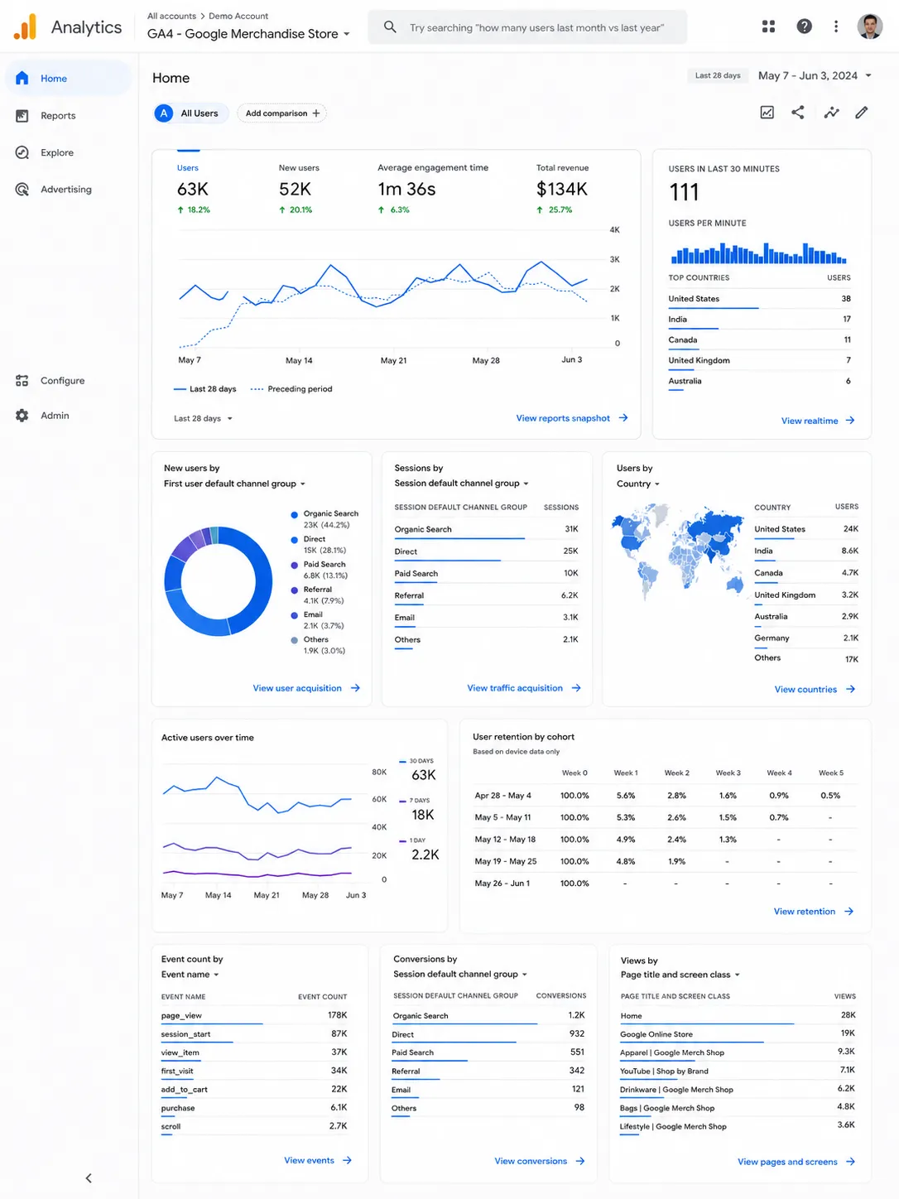This screenshot has width=899, height=1199.
Task: Expand the Page title and screen class dropdown
Action: click(x=680, y=975)
